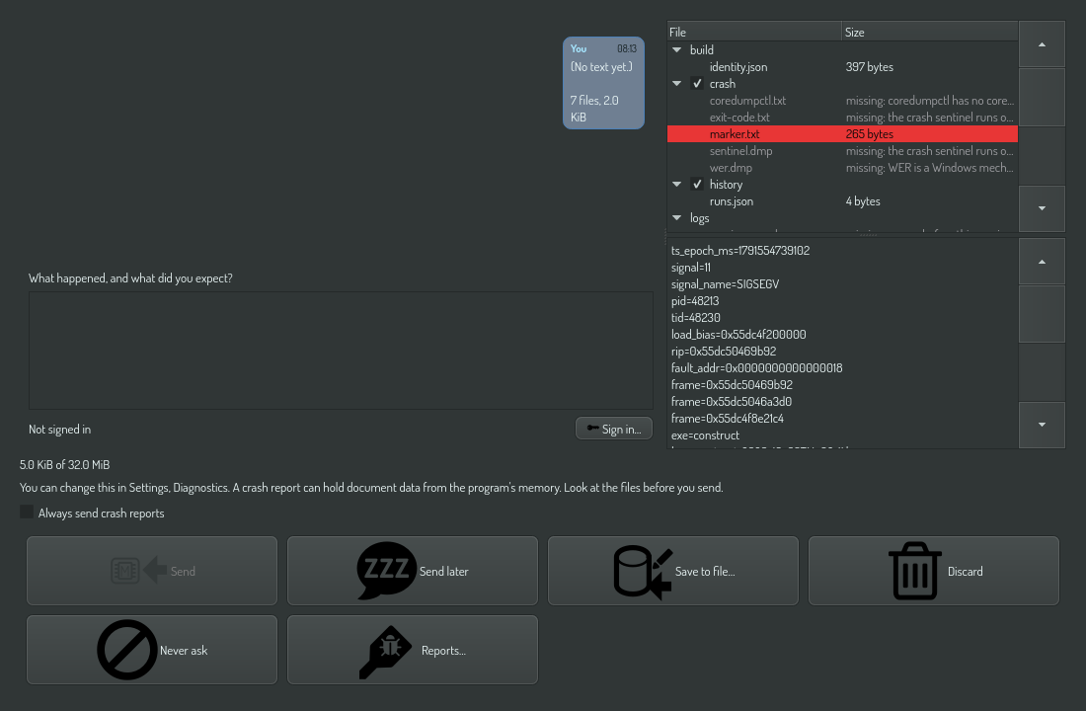Click the signal_name=SIGSEGV line

coord(725,284)
